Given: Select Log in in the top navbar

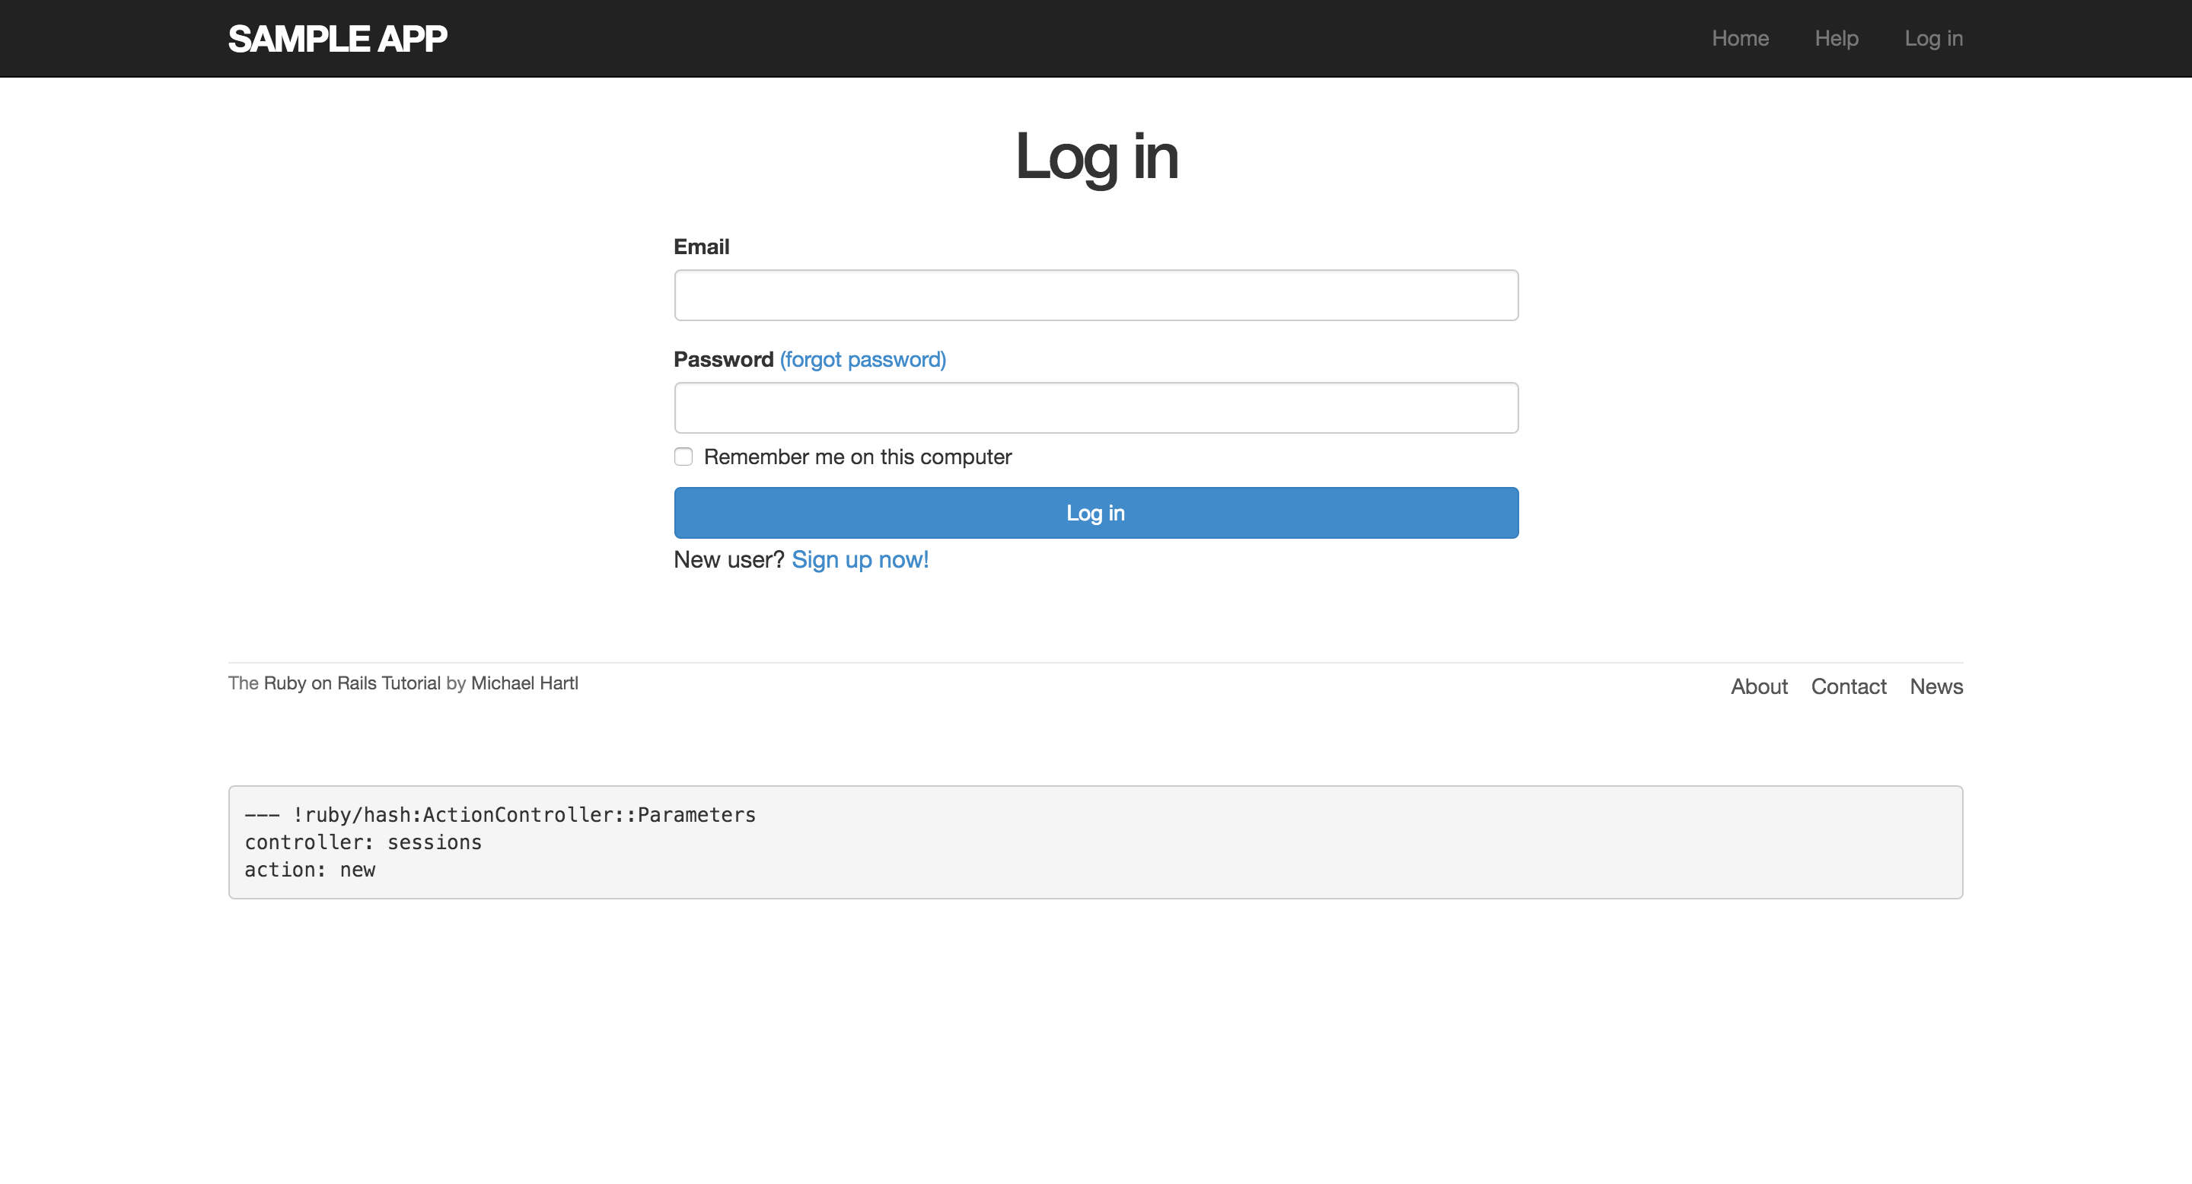Looking at the screenshot, I should pos(1932,38).
